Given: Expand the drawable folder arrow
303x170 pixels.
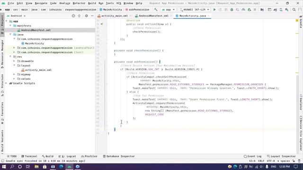Looking at the screenshot, I should [x=14, y=61].
